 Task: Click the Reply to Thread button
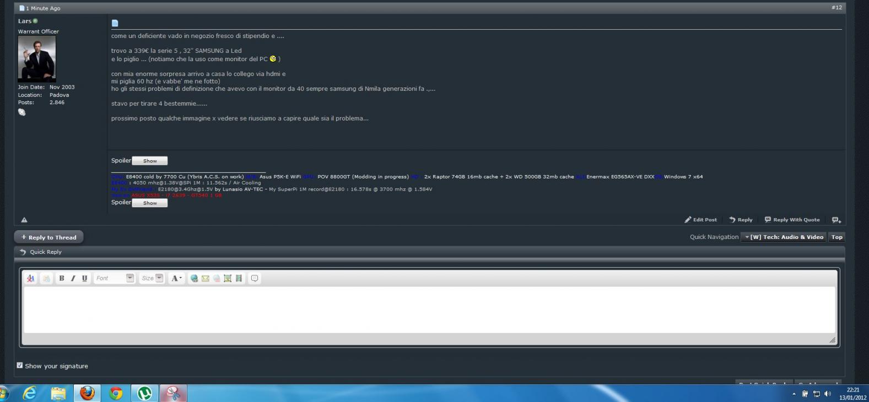[x=48, y=237]
